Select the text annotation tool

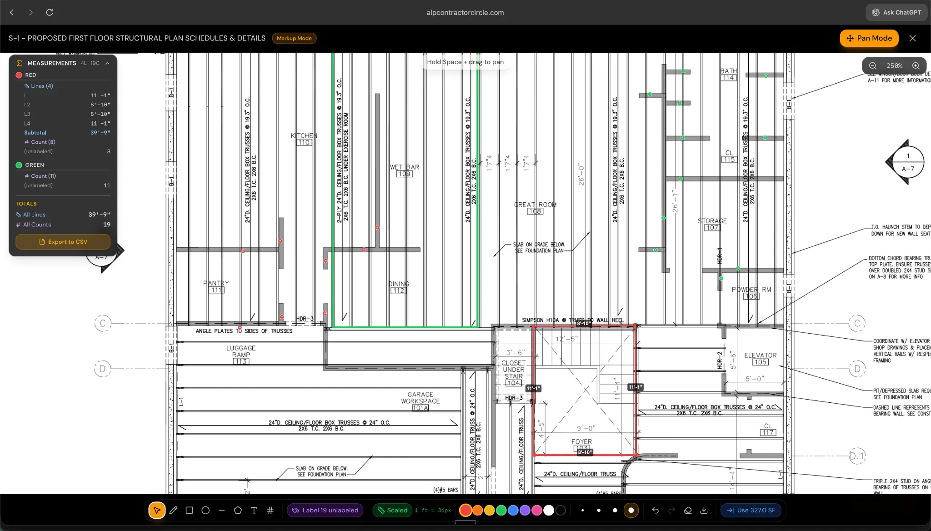(254, 510)
